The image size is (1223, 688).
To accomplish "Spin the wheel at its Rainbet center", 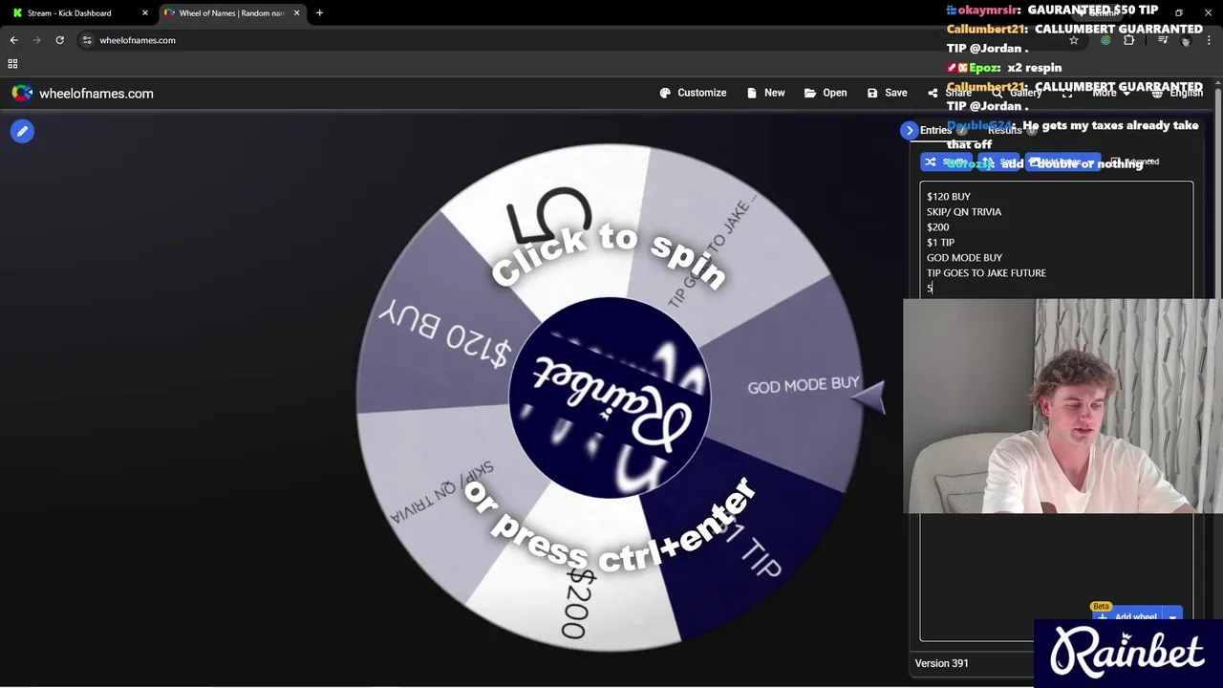I will coord(610,398).
